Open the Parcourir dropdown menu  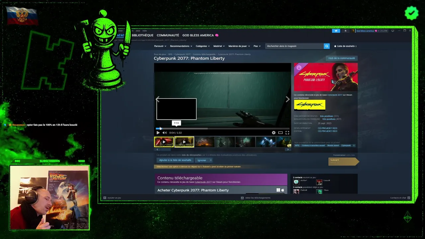[x=160, y=46]
